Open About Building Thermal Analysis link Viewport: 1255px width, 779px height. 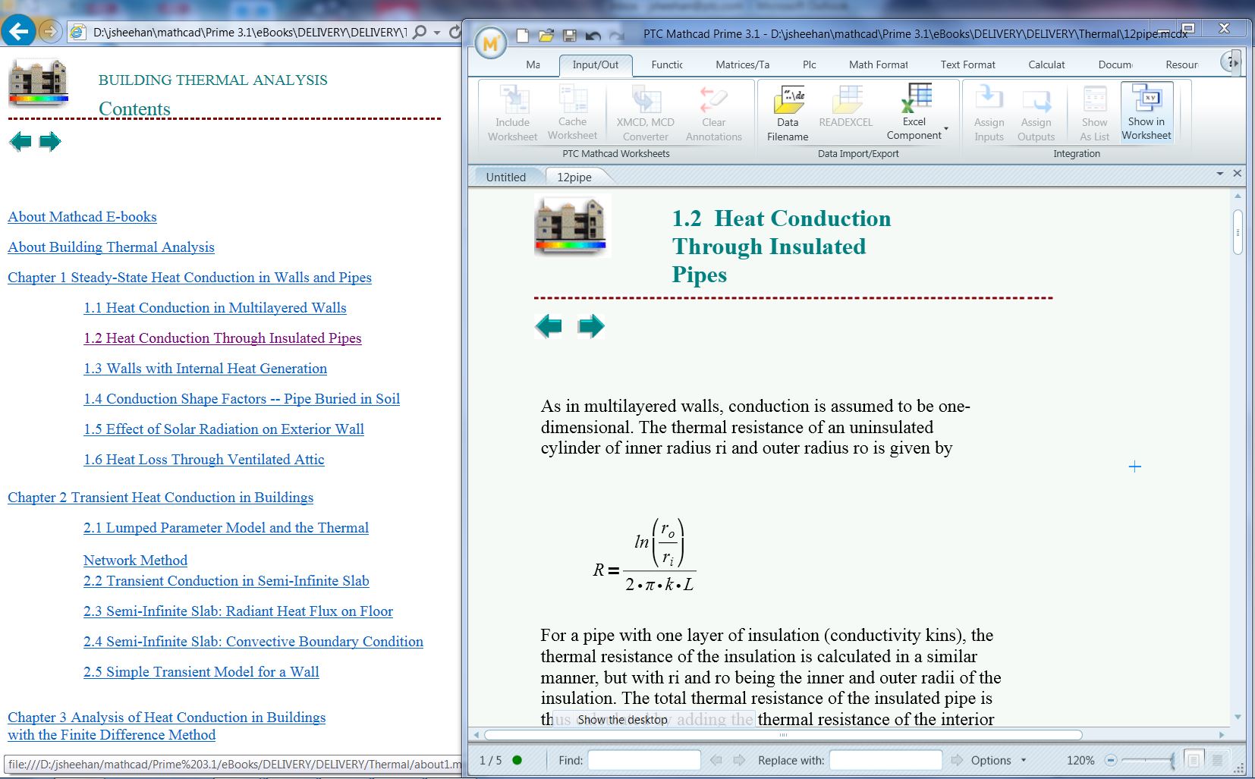coord(111,247)
